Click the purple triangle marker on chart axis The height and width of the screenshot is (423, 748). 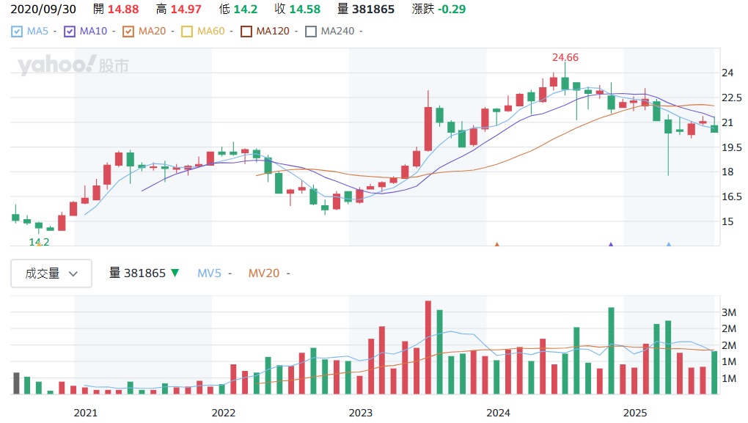point(611,244)
